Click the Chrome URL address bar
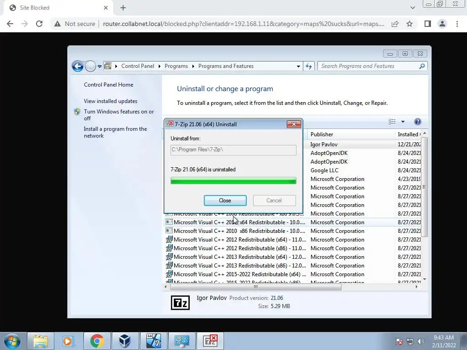 (244, 24)
